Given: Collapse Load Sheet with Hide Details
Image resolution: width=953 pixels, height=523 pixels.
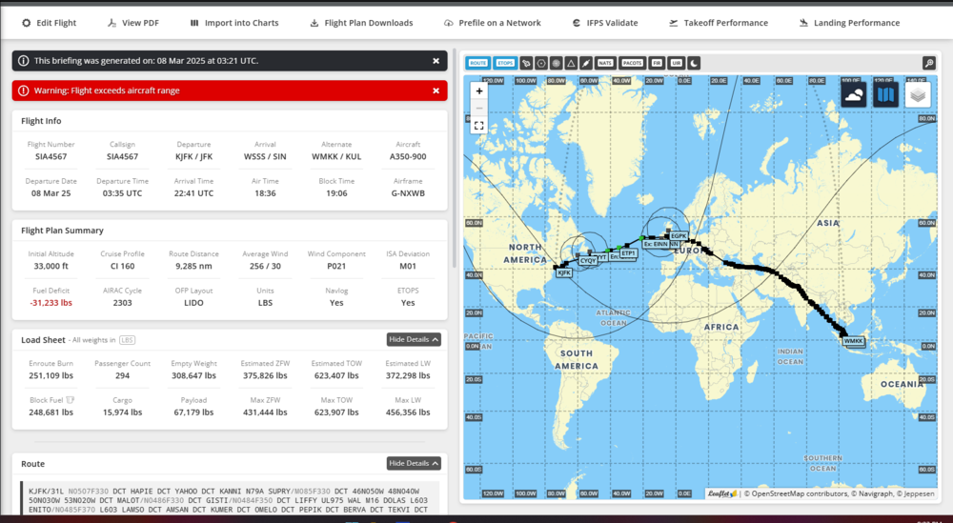Looking at the screenshot, I should (414, 339).
